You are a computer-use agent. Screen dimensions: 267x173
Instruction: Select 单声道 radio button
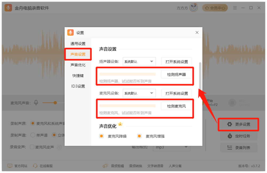33,135
